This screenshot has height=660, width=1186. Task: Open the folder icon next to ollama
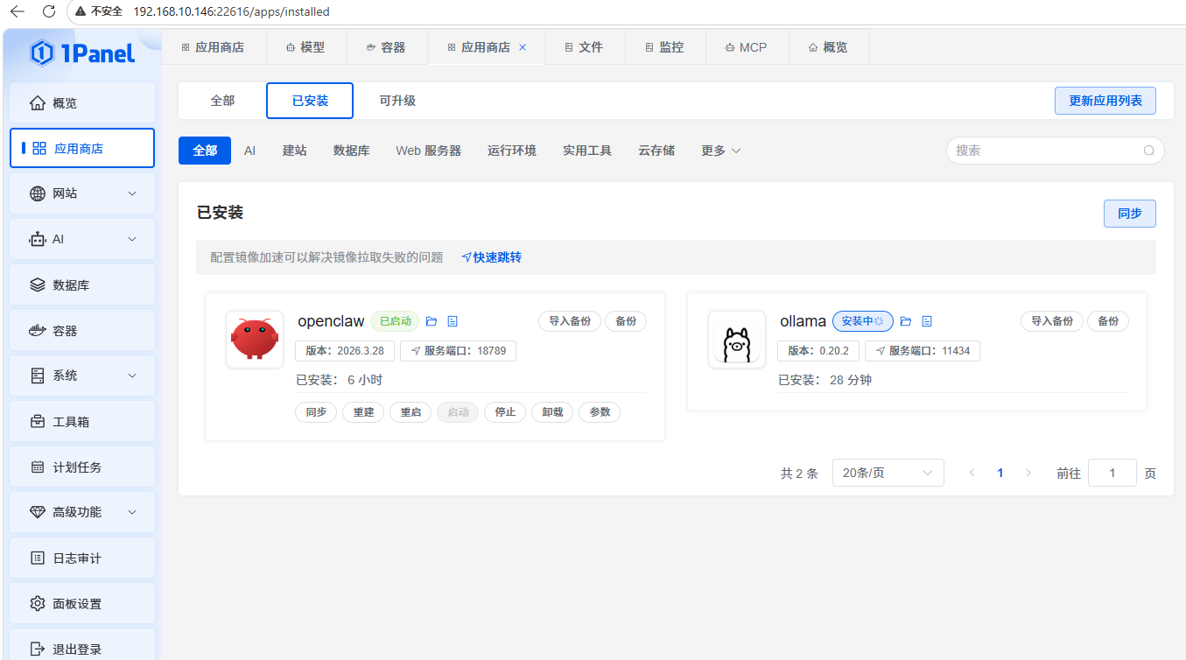click(906, 321)
